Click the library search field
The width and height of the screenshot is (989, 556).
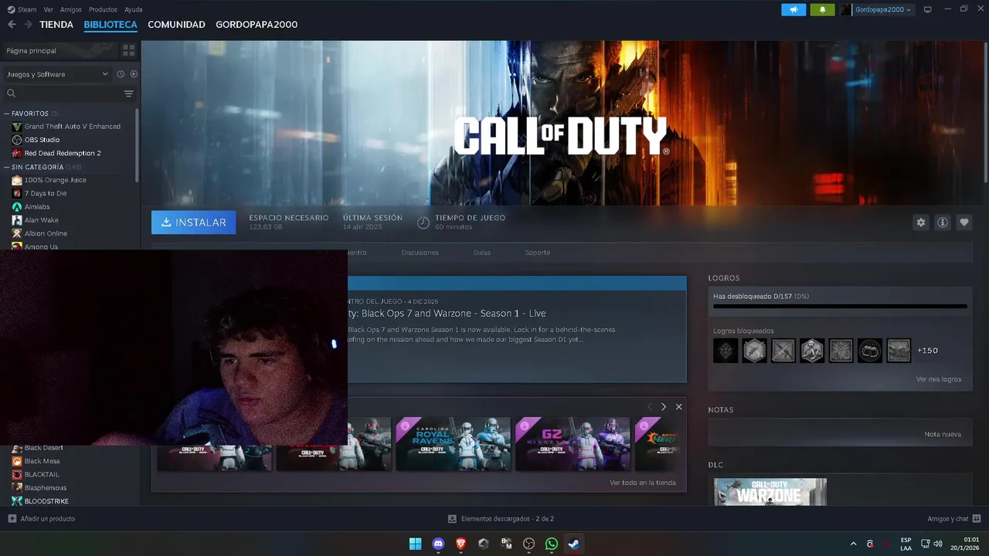pos(62,93)
